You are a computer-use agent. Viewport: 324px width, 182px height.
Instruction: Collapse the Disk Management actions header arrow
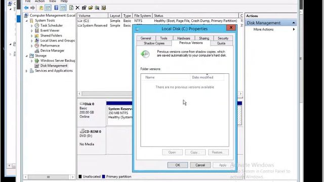pyautogui.click(x=294, y=23)
